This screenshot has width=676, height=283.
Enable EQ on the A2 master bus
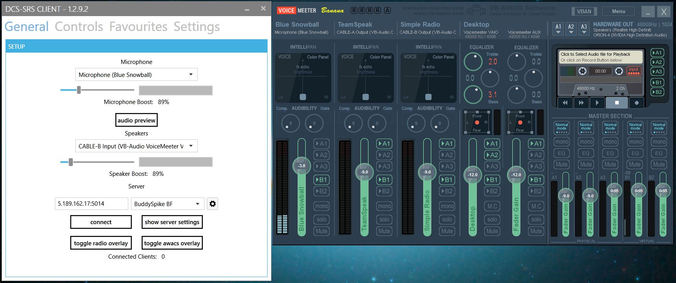tap(586, 153)
